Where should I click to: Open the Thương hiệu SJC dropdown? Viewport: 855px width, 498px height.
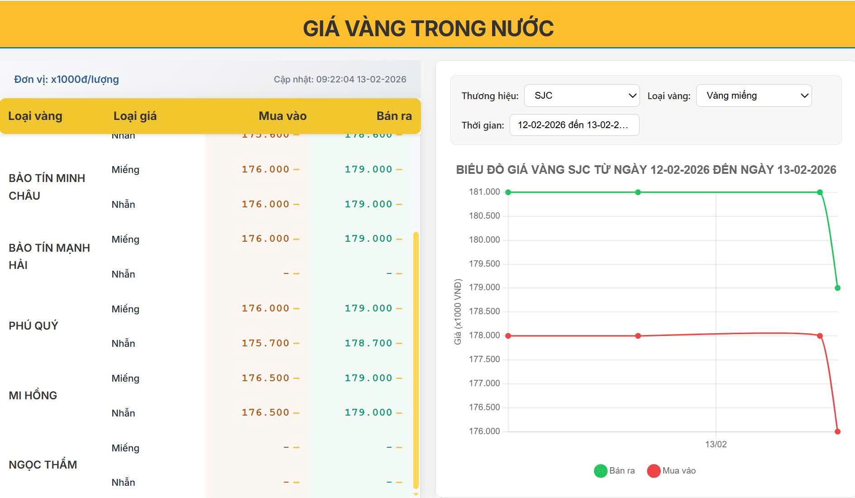(582, 96)
